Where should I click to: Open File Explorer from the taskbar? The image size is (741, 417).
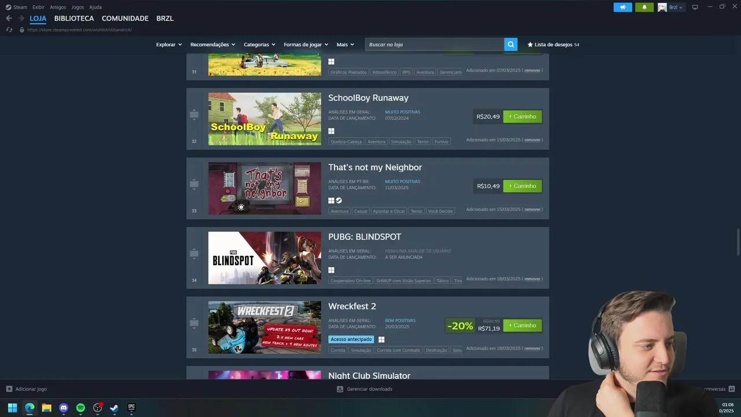point(46,408)
